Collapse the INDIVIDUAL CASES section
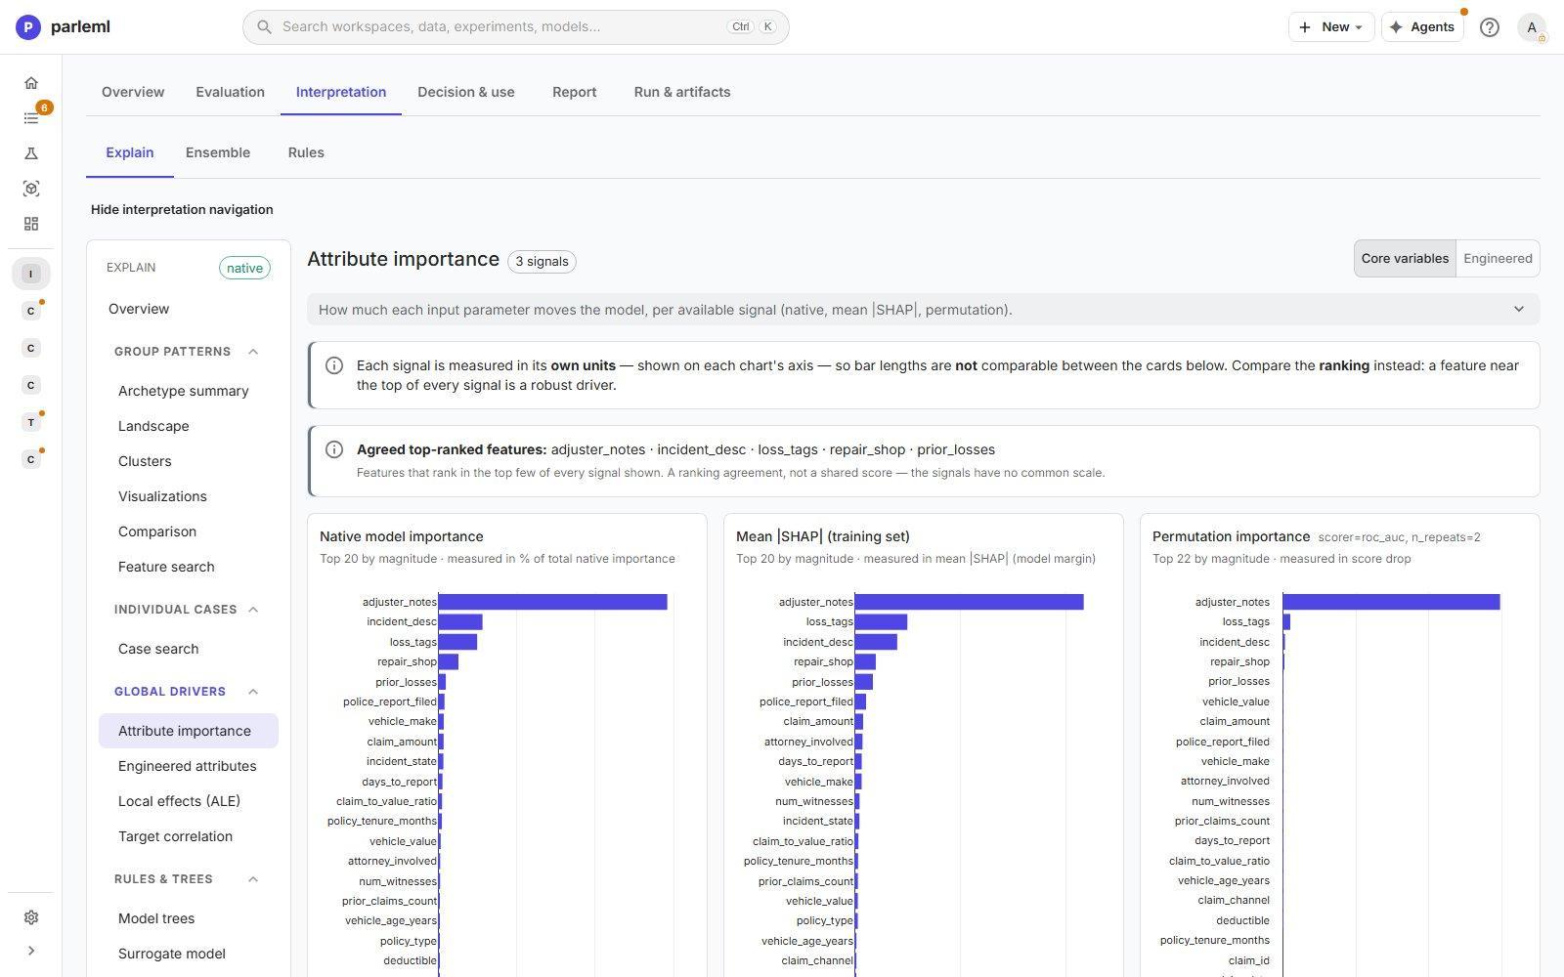The image size is (1564, 977). click(x=253, y=610)
